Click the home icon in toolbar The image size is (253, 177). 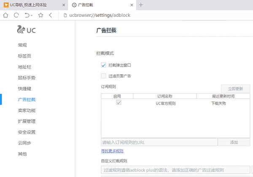(x=5, y=15)
